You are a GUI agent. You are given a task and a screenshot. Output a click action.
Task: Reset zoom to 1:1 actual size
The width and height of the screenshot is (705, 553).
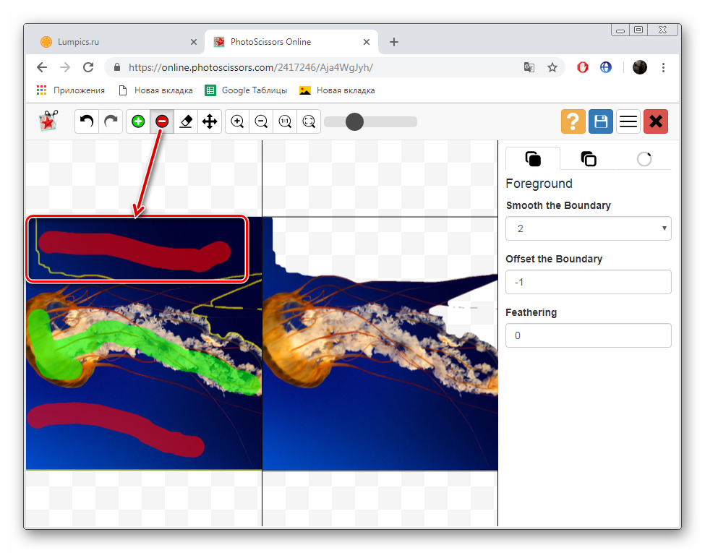(285, 121)
